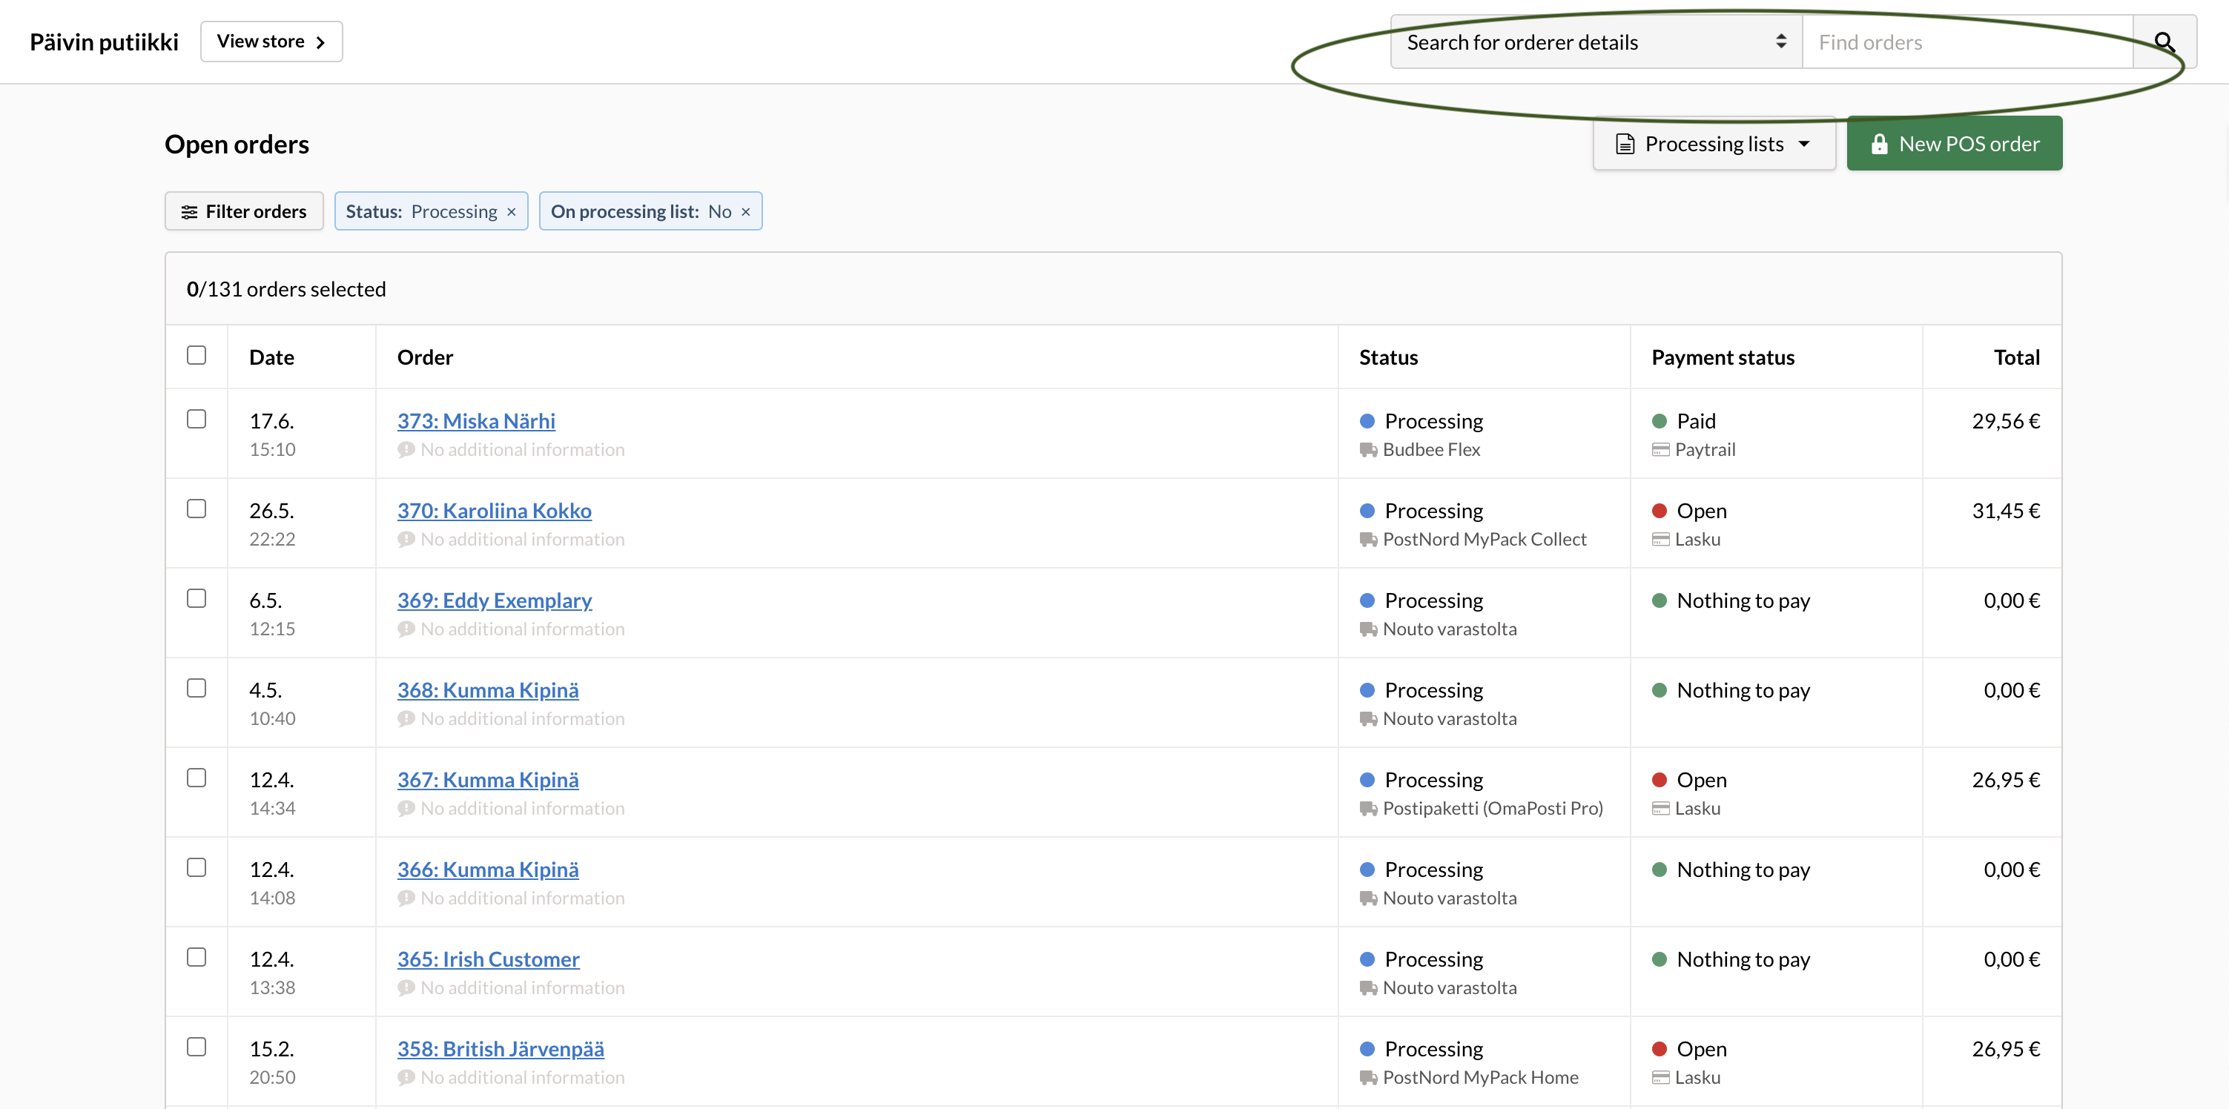
Task: Select the checkbox for order 373 Miska Närhi
Action: (x=197, y=420)
